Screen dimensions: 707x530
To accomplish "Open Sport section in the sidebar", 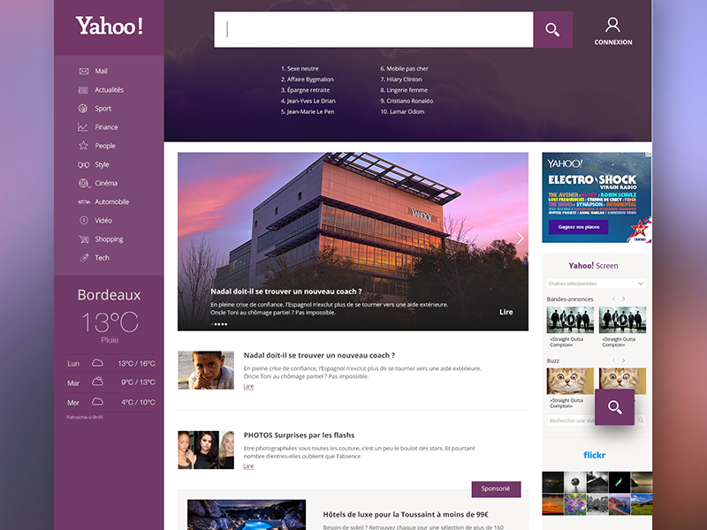I will [x=103, y=109].
